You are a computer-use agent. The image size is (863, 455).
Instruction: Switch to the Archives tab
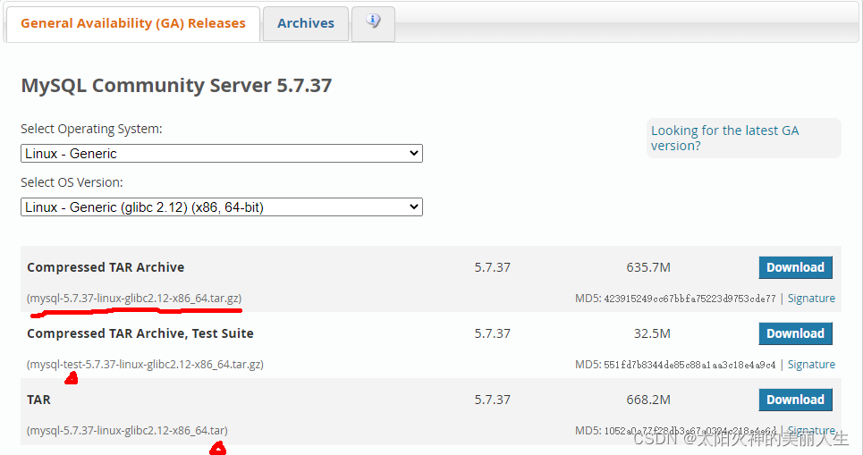click(306, 23)
